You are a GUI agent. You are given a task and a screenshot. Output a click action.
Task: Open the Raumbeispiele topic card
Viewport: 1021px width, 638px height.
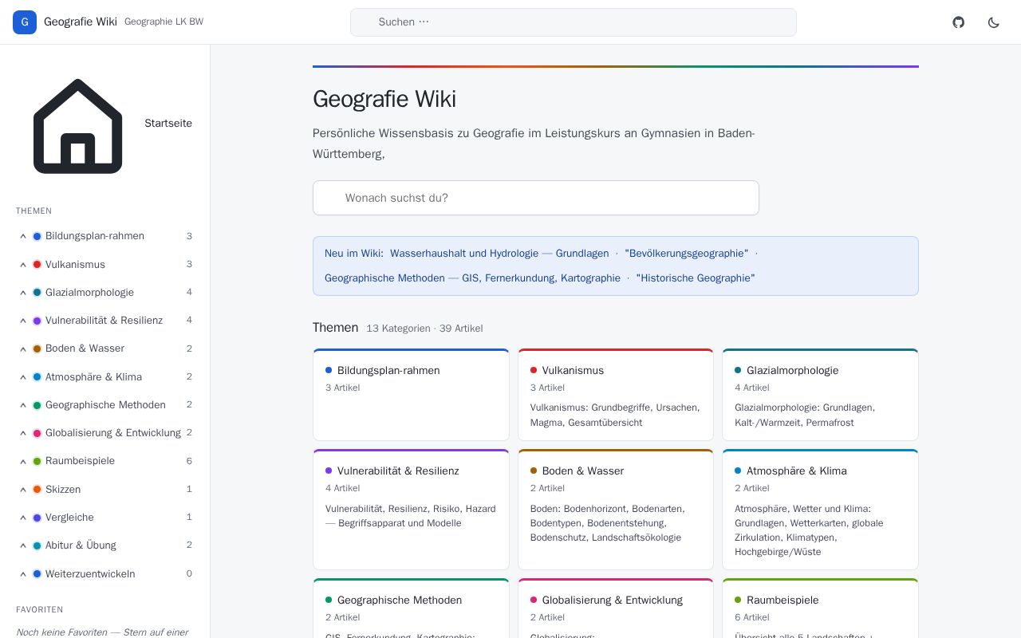coord(820,608)
